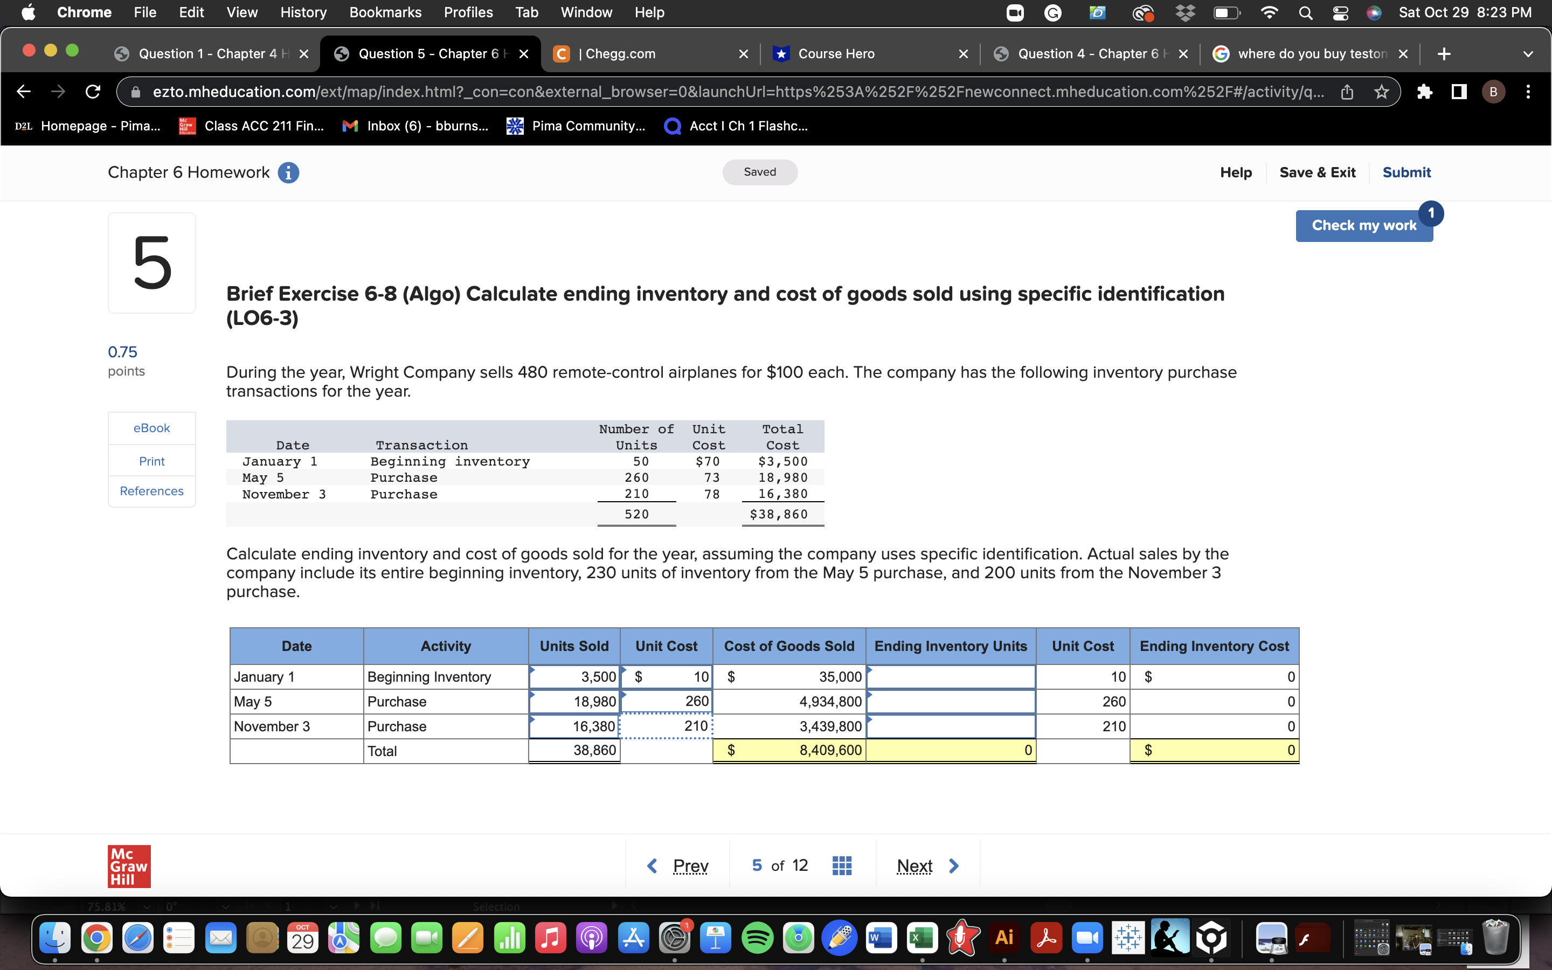Expand the tab search chevron
The image size is (1552, 970).
point(1528,54)
